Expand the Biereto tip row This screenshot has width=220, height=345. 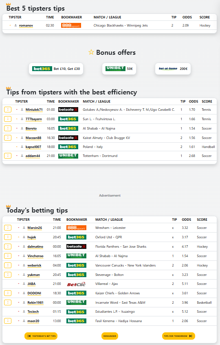[x=8, y=128]
